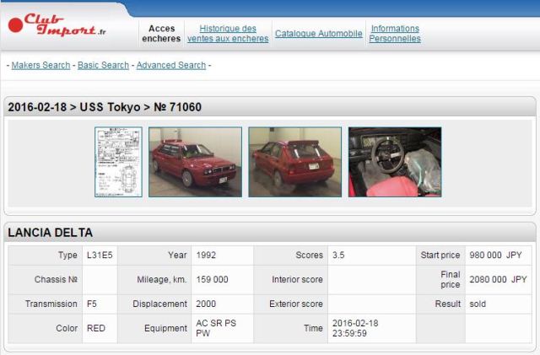Click the type code L31E5
540x355 pixels.
coord(100,255)
